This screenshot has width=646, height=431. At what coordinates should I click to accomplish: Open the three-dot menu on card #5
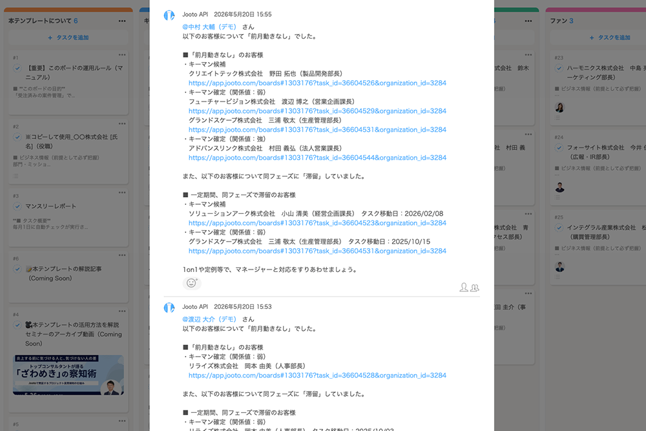click(122, 421)
